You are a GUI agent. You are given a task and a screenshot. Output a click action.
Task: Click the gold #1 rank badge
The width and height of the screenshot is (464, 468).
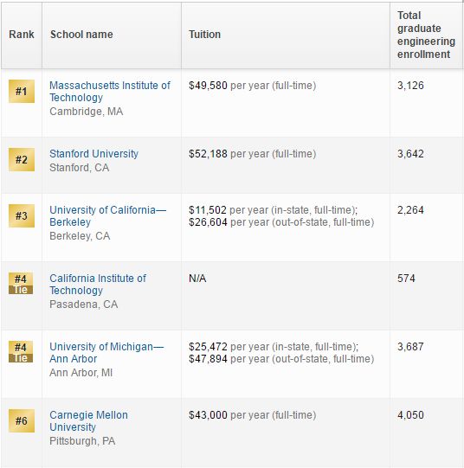[22, 92]
